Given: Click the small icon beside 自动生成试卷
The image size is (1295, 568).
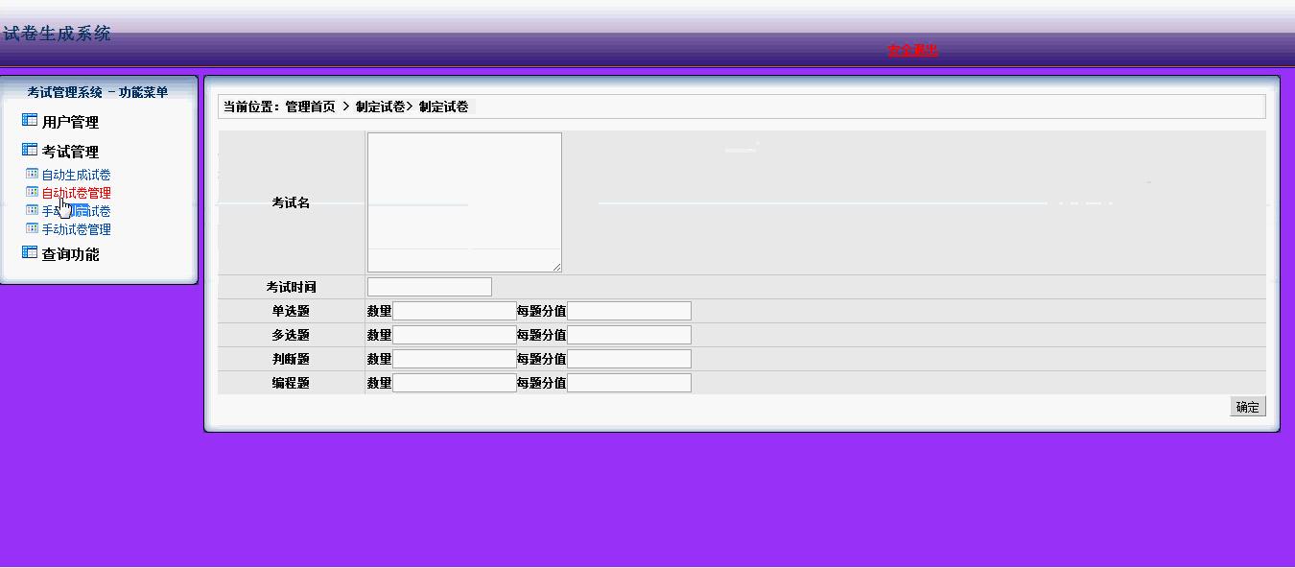Looking at the screenshot, I should [x=32, y=174].
